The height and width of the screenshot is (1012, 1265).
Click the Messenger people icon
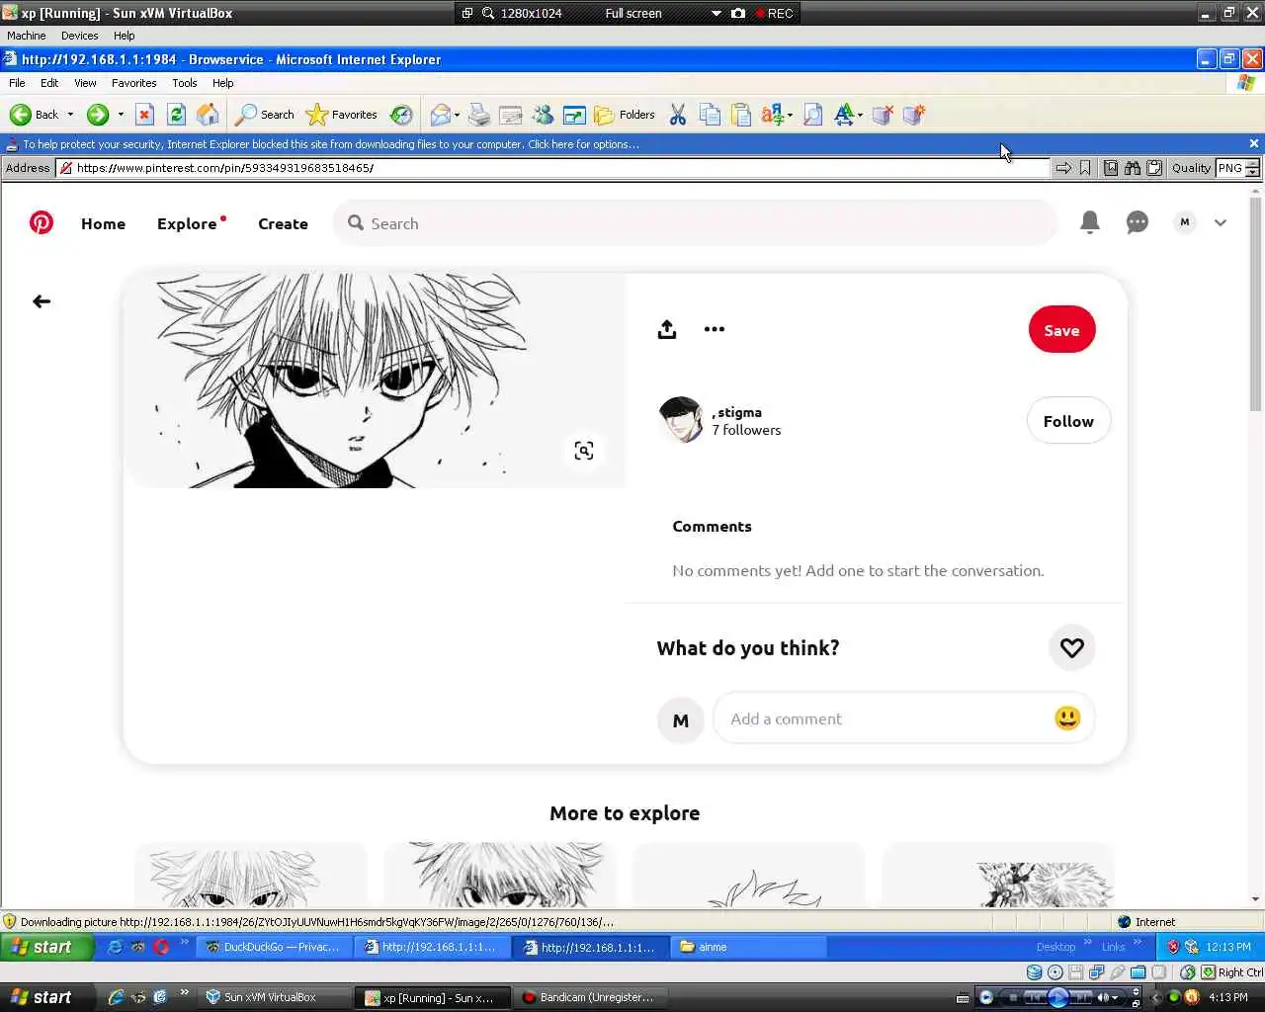click(543, 115)
